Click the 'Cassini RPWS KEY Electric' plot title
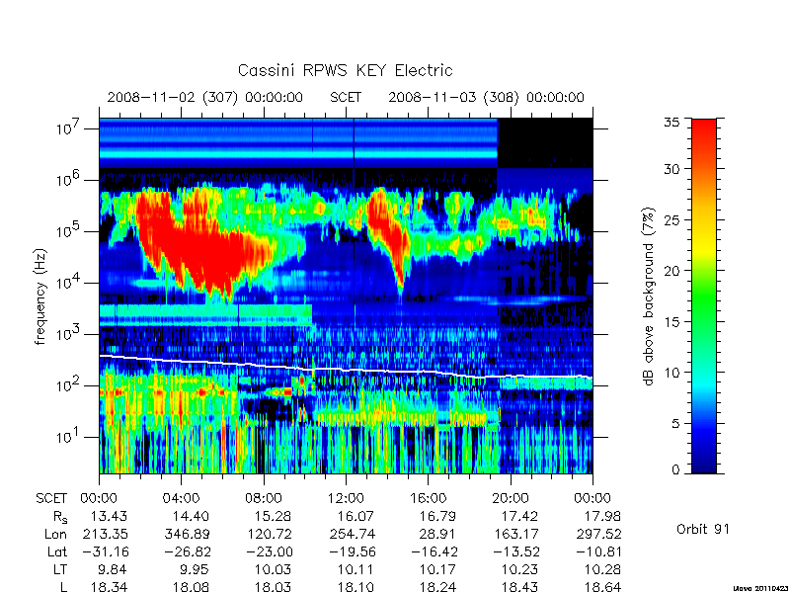The width and height of the screenshot is (790, 593). point(345,70)
